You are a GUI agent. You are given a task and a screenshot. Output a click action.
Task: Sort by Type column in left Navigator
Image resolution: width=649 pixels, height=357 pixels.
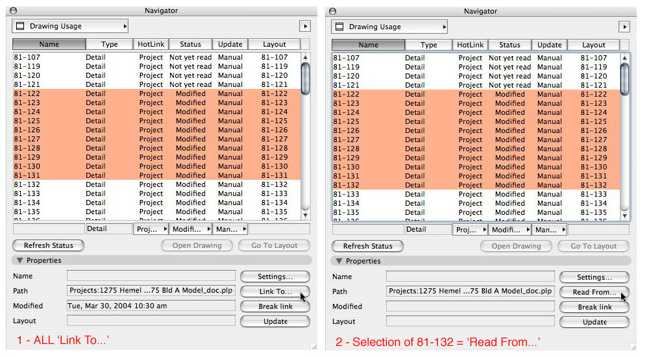pyautogui.click(x=109, y=44)
